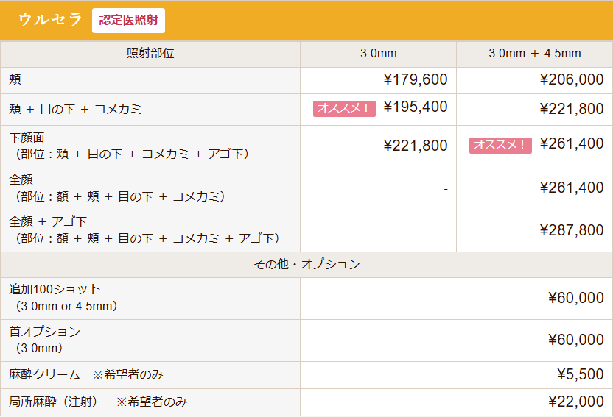The height and width of the screenshot is (417, 613).
Task: Click the ¥5,500 price for 麻酔クリーム
Action: [580, 374]
